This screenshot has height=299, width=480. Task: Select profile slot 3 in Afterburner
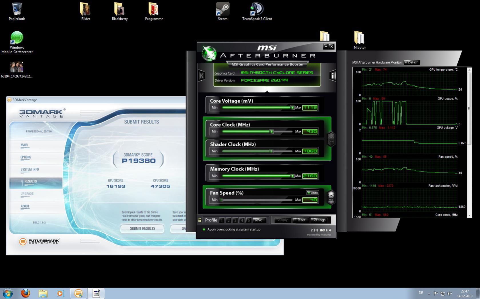point(235,220)
